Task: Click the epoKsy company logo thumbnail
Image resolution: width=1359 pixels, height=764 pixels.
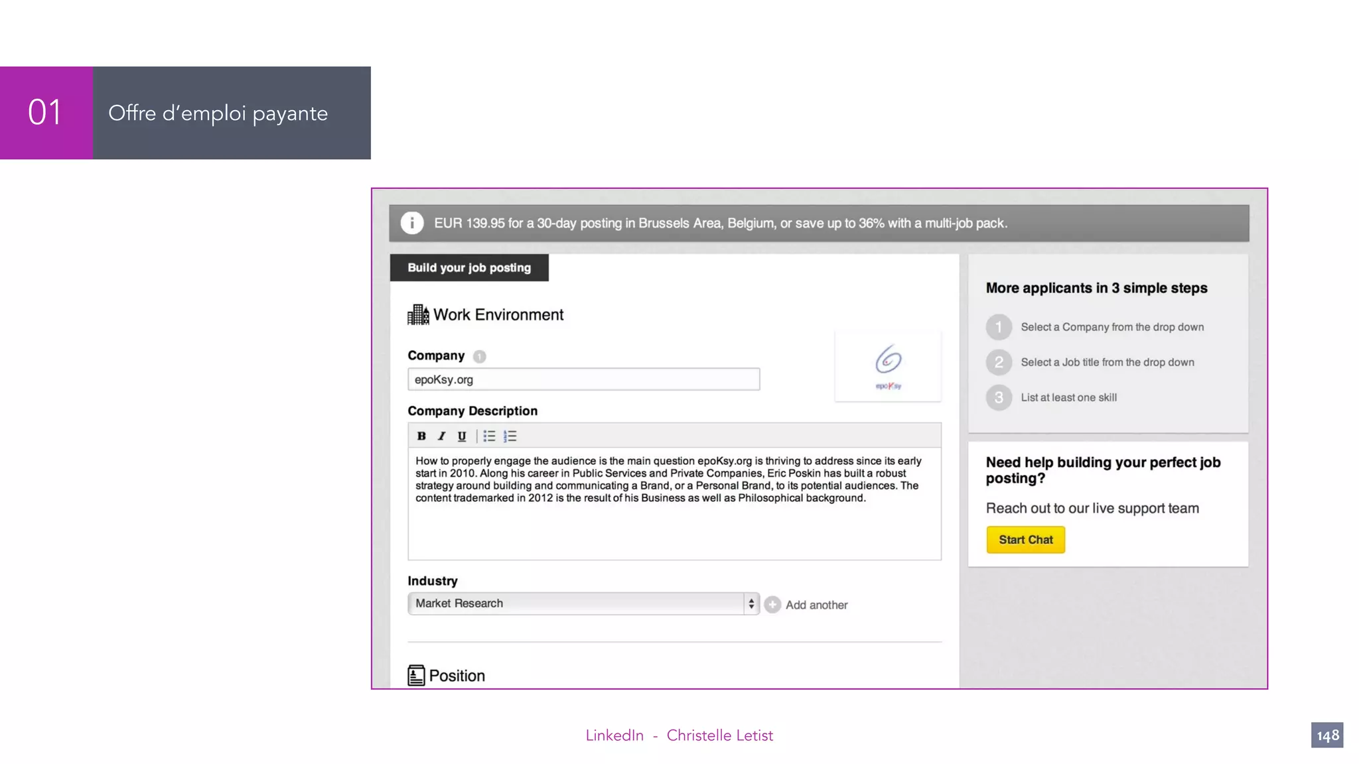Action: (888, 366)
